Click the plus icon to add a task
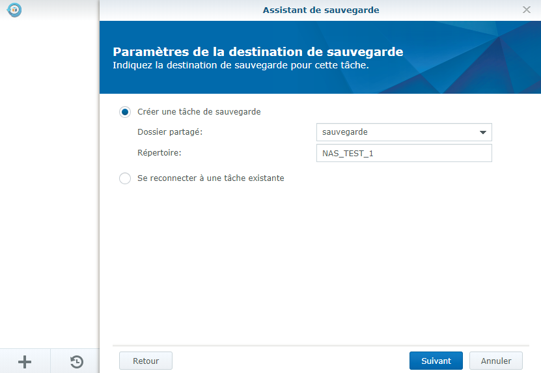Screen dimensions: 541x373 click(x=25, y=362)
